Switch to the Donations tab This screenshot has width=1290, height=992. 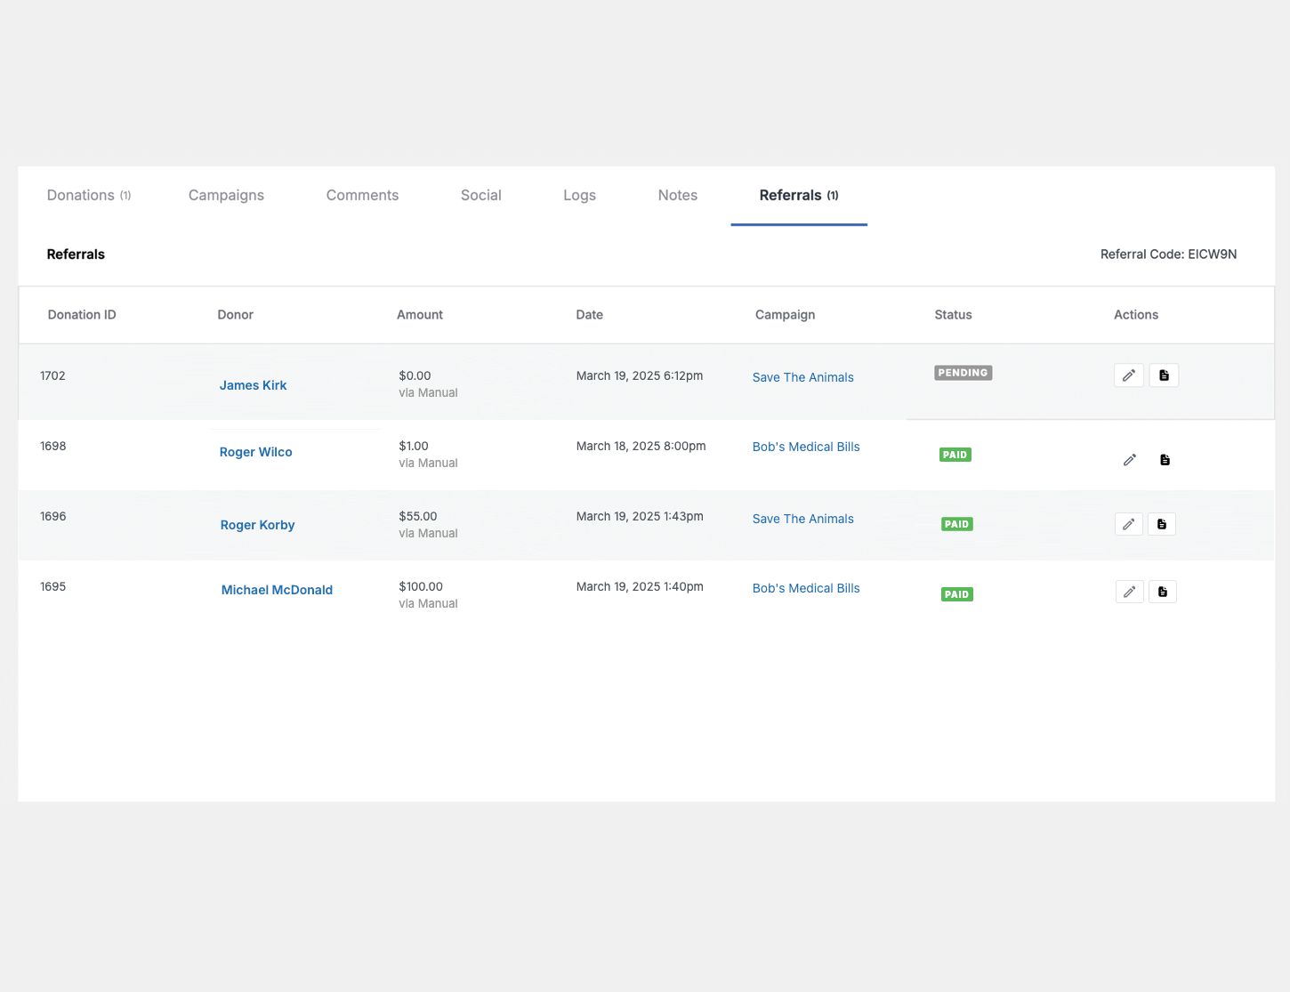(89, 196)
